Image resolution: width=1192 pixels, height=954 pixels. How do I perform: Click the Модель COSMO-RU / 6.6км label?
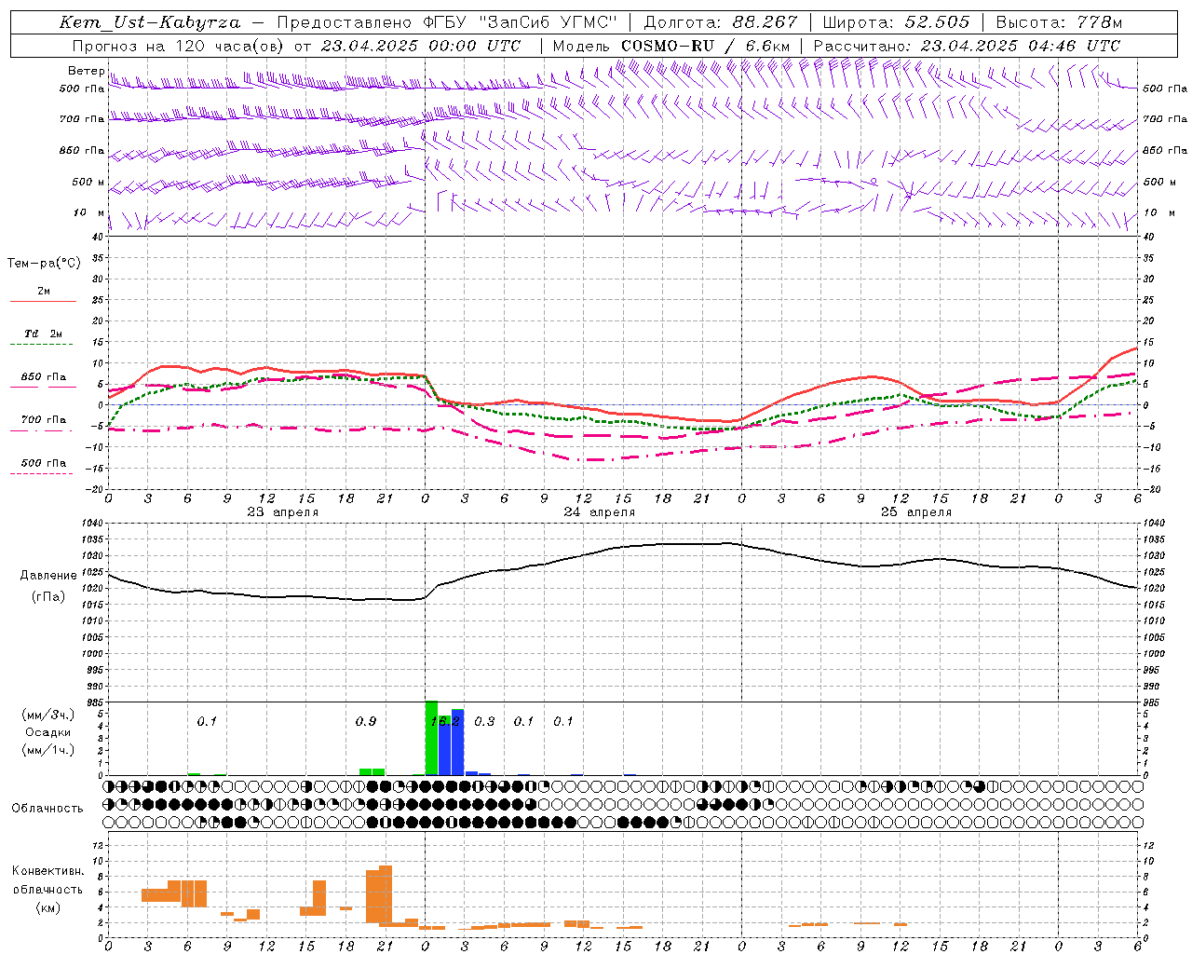tap(671, 46)
